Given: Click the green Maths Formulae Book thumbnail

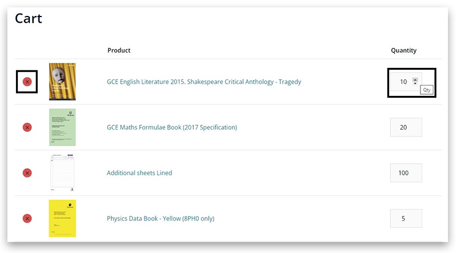Looking at the screenshot, I should [62, 127].
